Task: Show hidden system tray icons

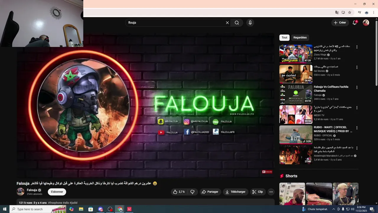Action: (334, 209)
